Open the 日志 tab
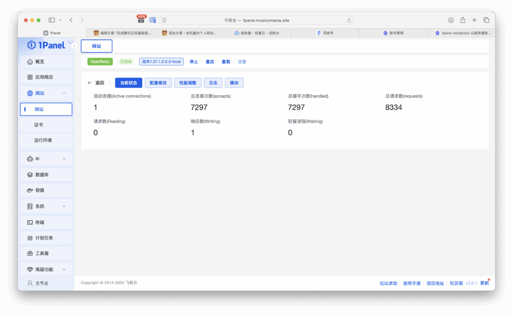The image size is (513, 314). pyautogui.click(x=213, y=83)
